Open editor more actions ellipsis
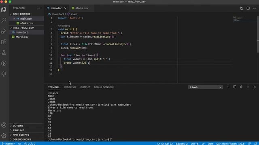Viewport: 259px width, 145px height. 255,8
